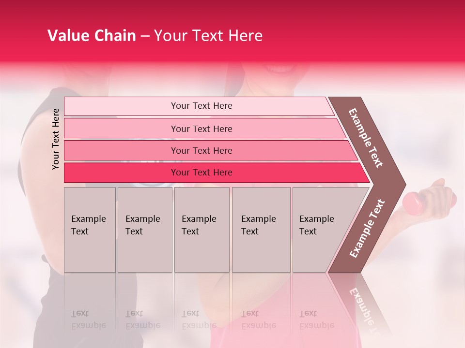Select the Value Chain slide title

[x=155, y=35]
